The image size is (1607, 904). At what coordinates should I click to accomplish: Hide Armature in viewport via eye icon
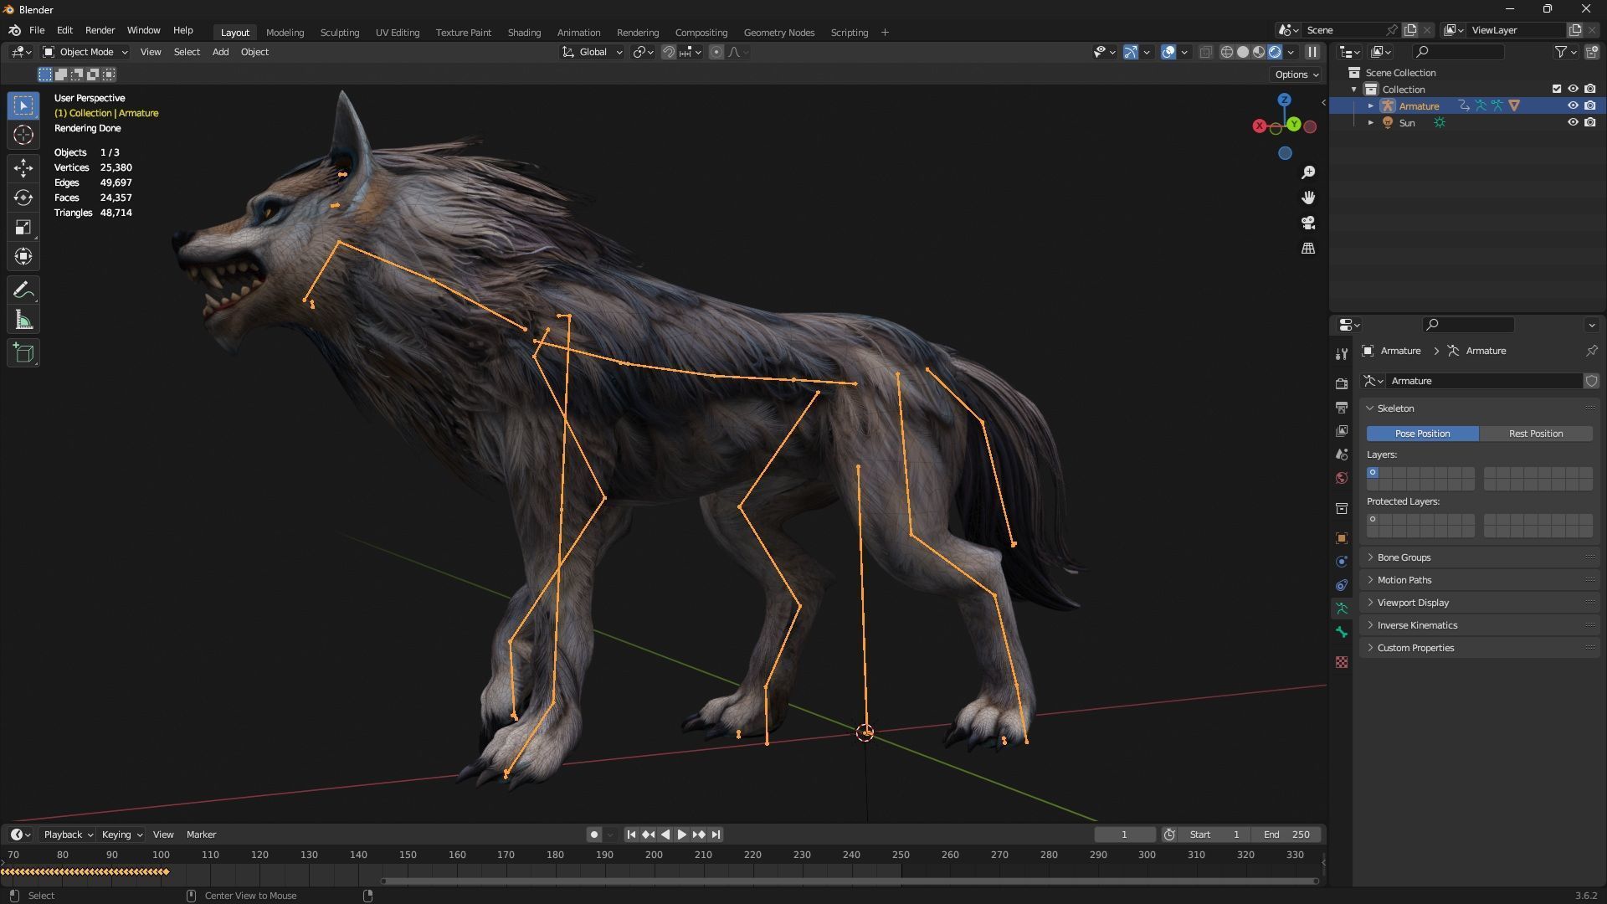click(1573, 105)
